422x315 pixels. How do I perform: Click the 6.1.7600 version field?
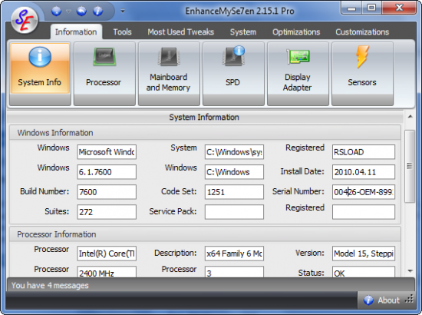point(107,172)
